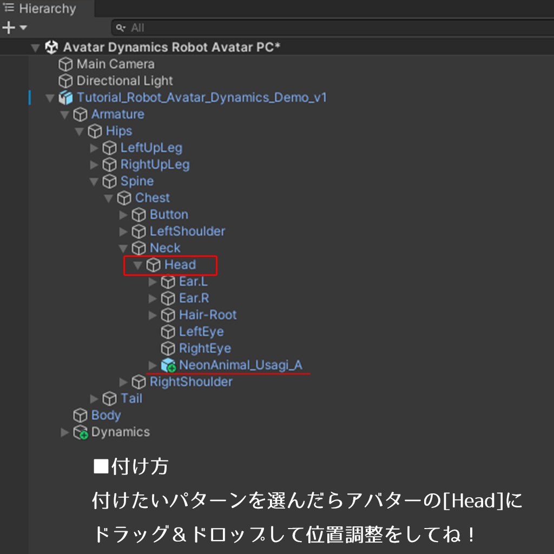Collapse the Chest node
The width and height of the screenshot is (554, 554).
(108, 198)
